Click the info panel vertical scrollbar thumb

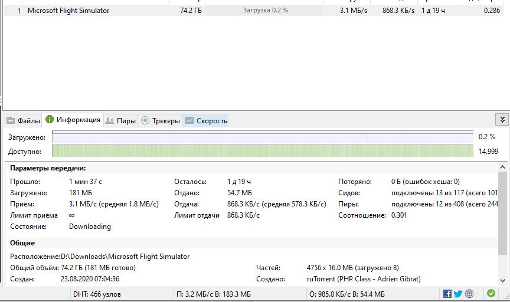(502, 214)
